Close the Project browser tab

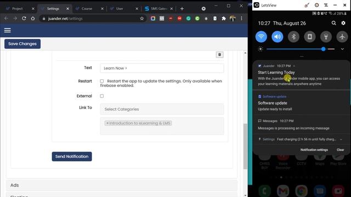(33, 9)
